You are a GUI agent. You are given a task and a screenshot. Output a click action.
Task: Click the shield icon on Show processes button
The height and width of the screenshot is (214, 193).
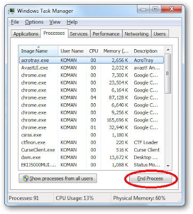tap(26, 178)
